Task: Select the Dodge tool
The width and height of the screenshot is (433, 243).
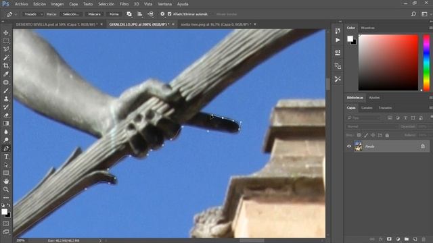Action: tap(6, 140)
